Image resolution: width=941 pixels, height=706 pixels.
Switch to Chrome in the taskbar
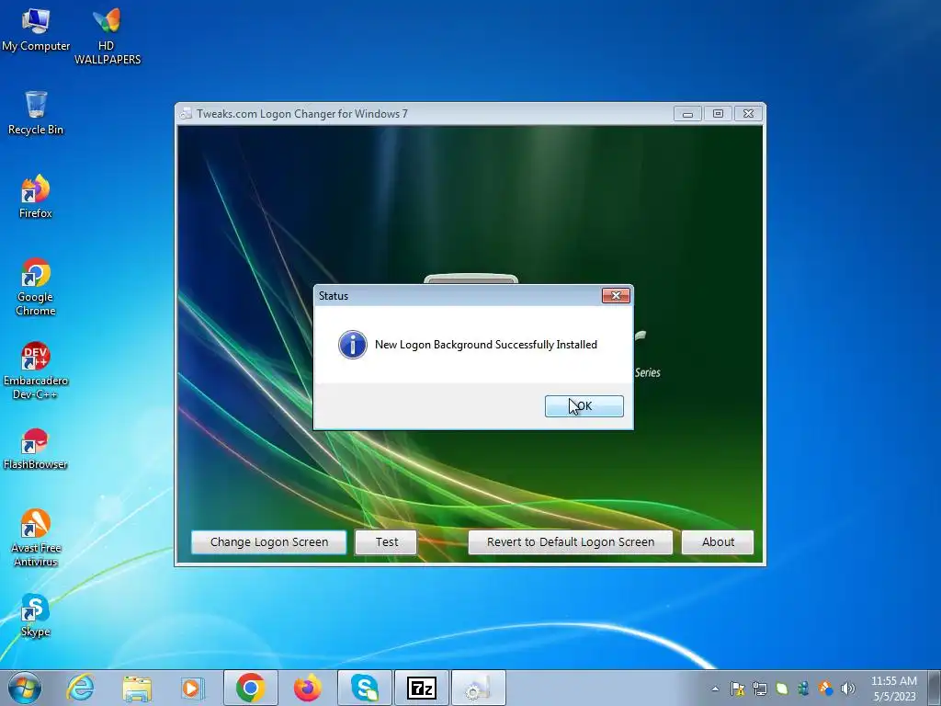(250, 688)
